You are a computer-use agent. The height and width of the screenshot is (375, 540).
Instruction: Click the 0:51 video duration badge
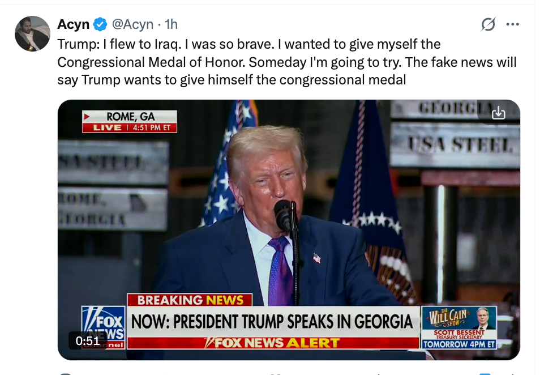[88, 340]
